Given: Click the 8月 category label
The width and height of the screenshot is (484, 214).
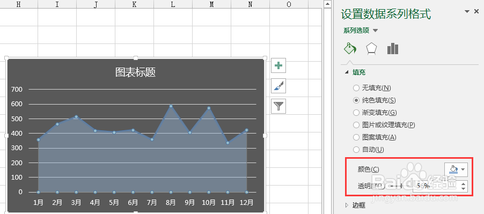Looking at the screenshot, I should [x=171, y=202].
